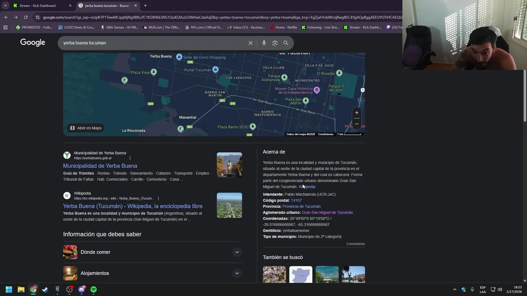Go back using the browser back arrow
527x296 pixels.
pyautogui.click(x=6, y=17)
